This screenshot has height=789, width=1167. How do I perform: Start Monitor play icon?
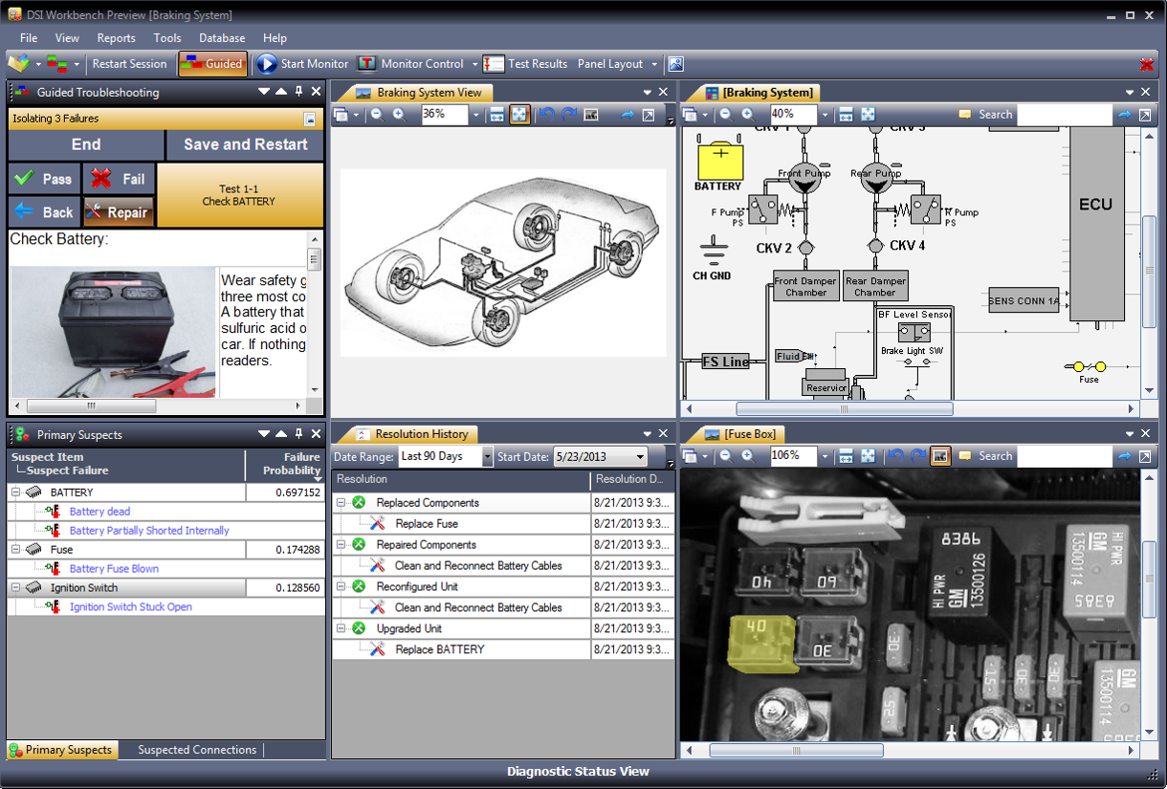click(267, 64)
